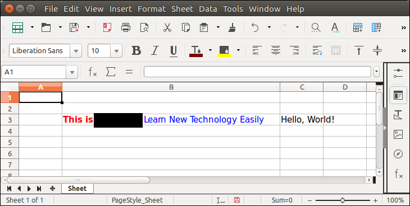Toggle Wrap Text
410x206 pixels.
(317, 50)
